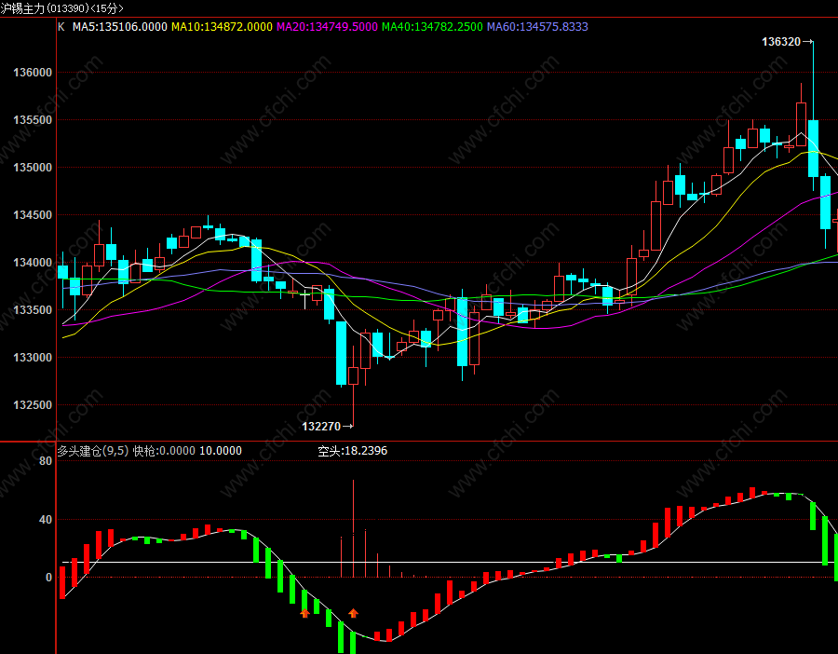Click the tallest red spike in indicator panel
838x654 pixels.
[353, 528]
